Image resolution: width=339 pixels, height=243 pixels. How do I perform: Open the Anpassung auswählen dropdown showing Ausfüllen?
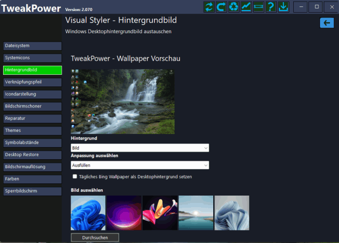[140, 166]
